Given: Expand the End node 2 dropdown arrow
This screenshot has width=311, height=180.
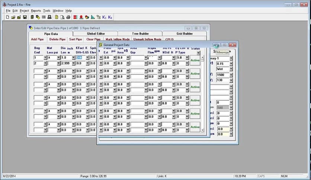Looking at the screenshot, I should (45, 63).
